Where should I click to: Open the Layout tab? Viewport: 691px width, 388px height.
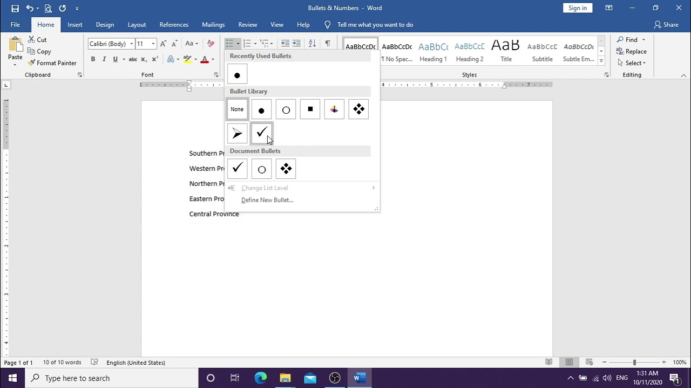coord(137,25)
